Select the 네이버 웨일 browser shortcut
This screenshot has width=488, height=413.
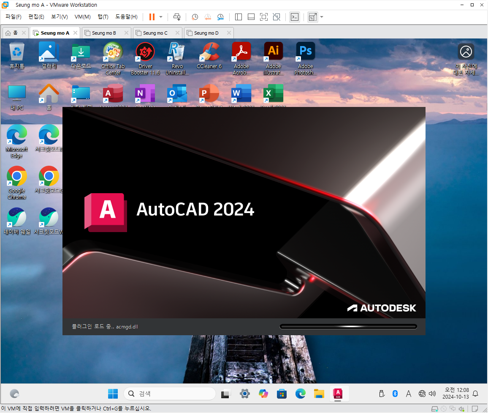(x=17, y=222)
